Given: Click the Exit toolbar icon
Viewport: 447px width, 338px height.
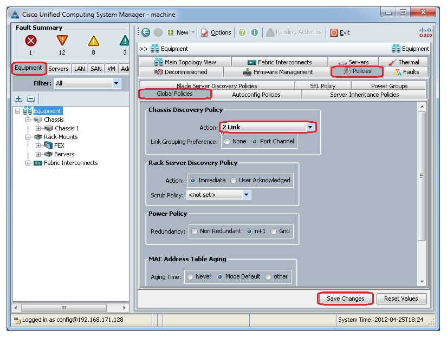Looking at the screenshot, I should pos(334,32).
